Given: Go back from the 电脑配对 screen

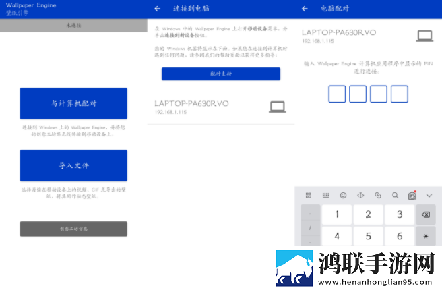Looking at the screenshot, I should [305, 9].
